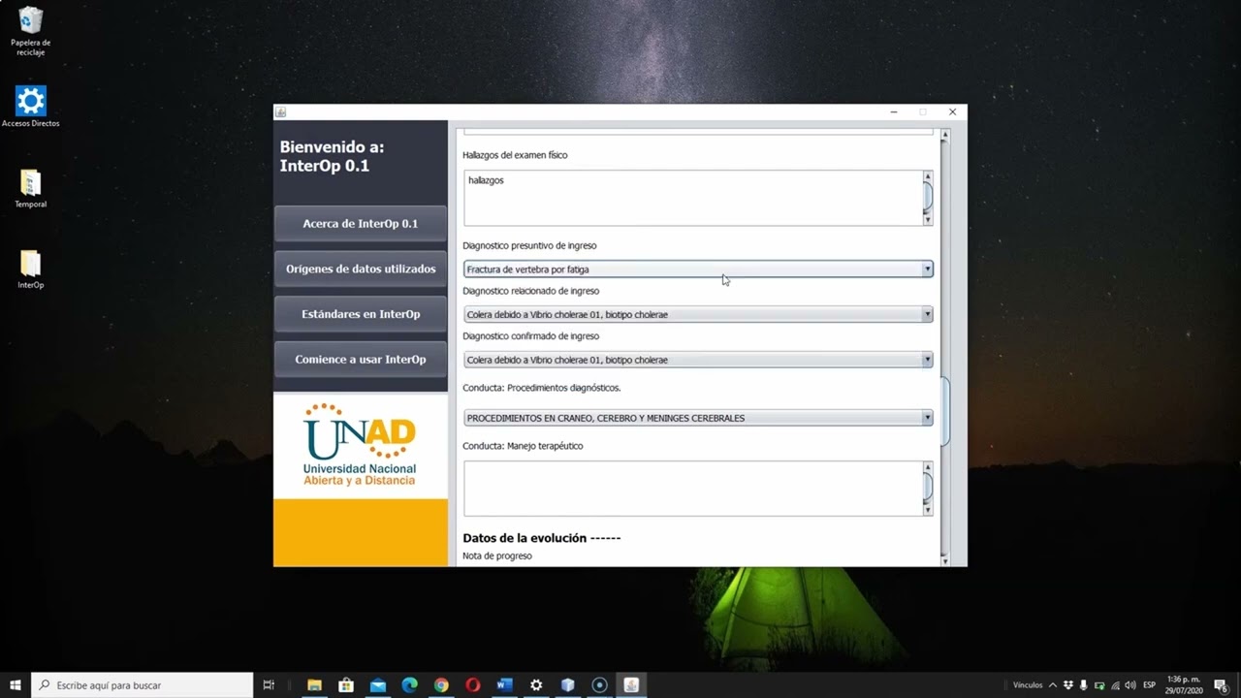Click scroll-up arrow of Hallazgos text area
1241x698 pixels.
tap(928, 176)
